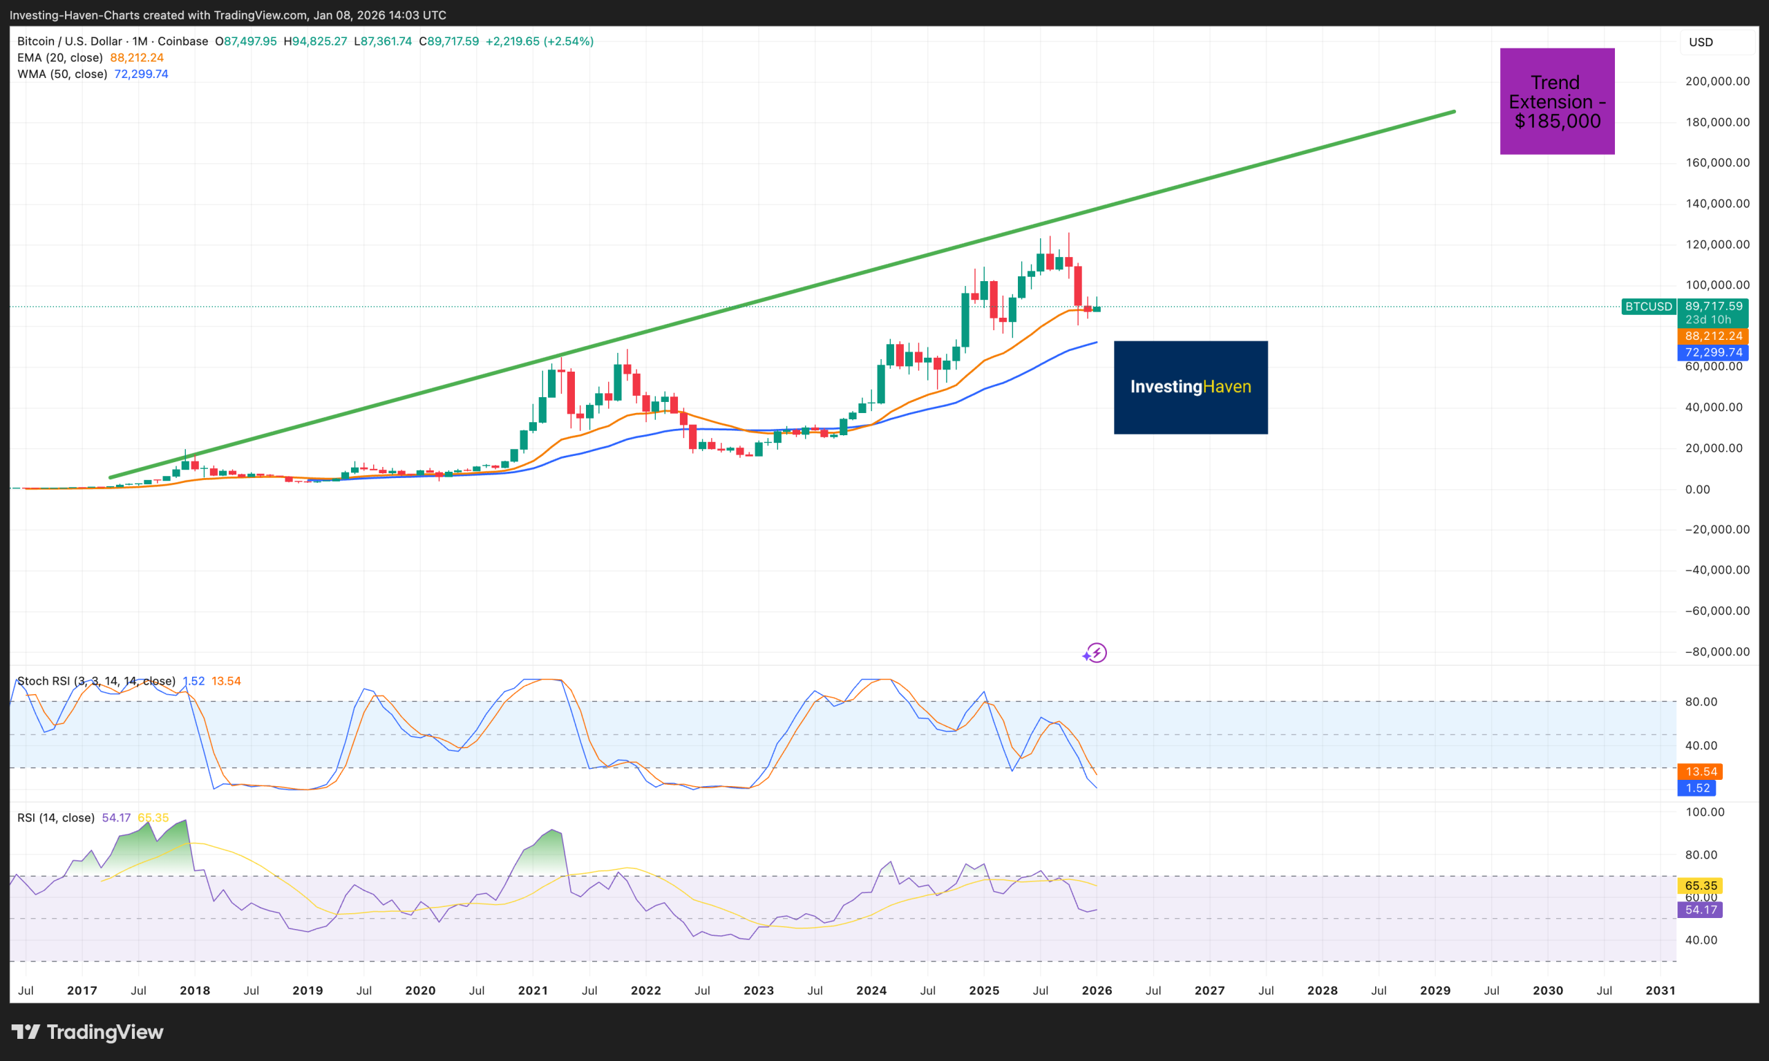Click the yellow 65.35 RSI average badge

pos(1700,885)
